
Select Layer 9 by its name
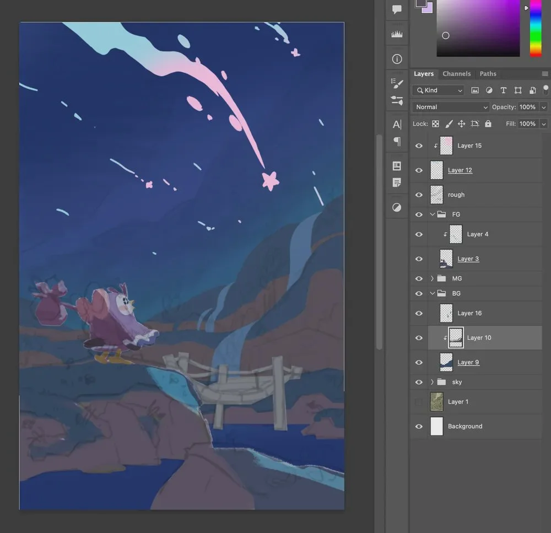click(468, 363)
